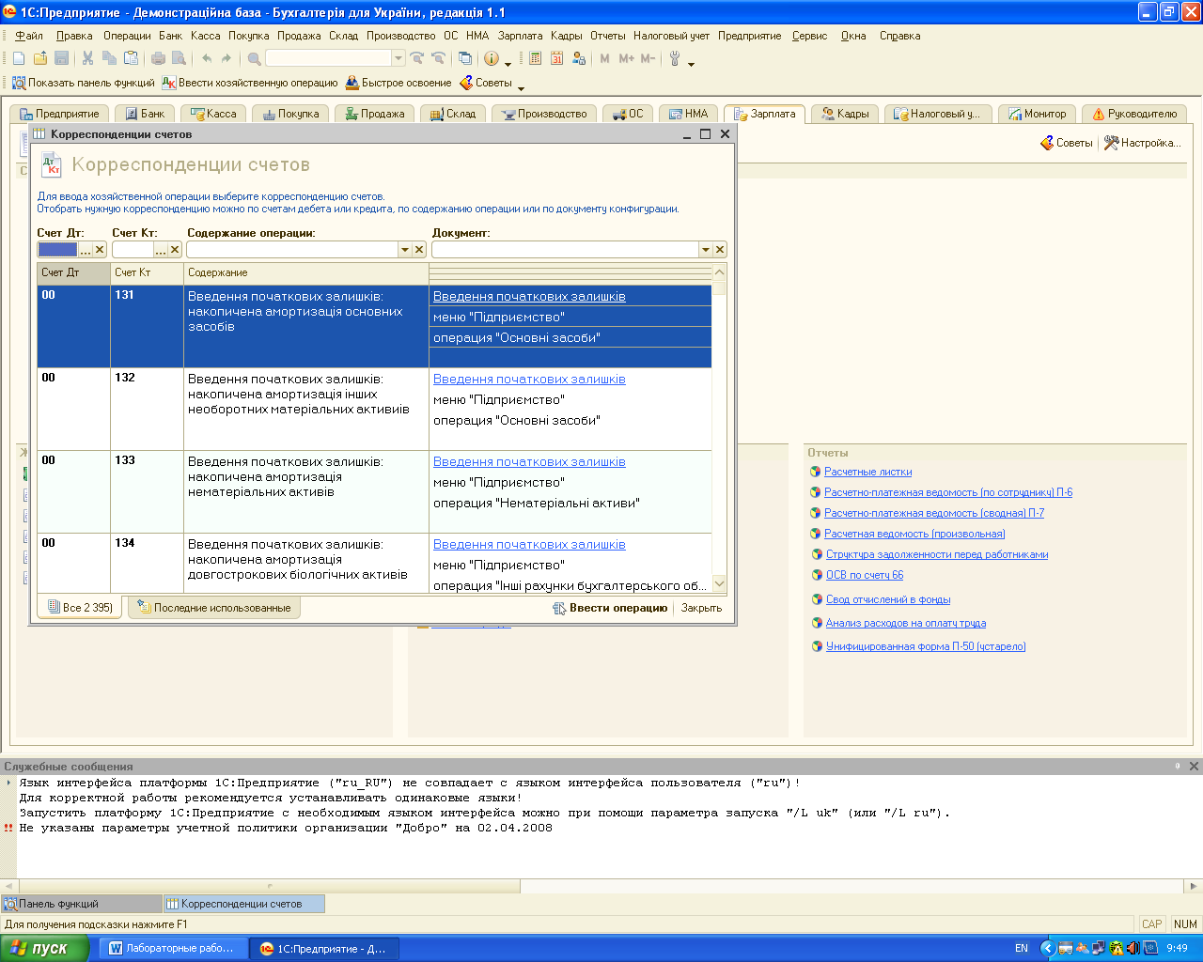The image size is (1203, 962).
Task: Open Свод отчислений в фонды report
Action: (x=888, y=599)
